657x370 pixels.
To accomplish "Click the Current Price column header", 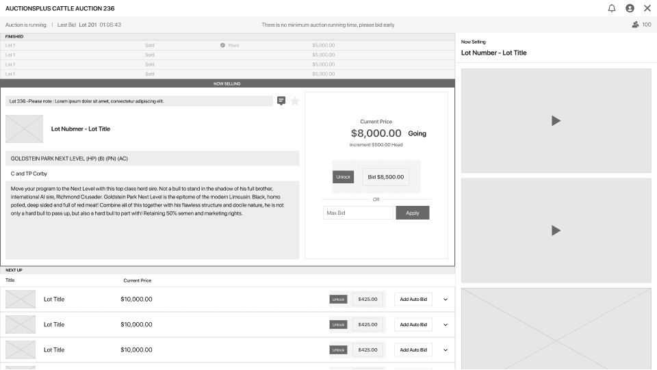I will [138, 280].
